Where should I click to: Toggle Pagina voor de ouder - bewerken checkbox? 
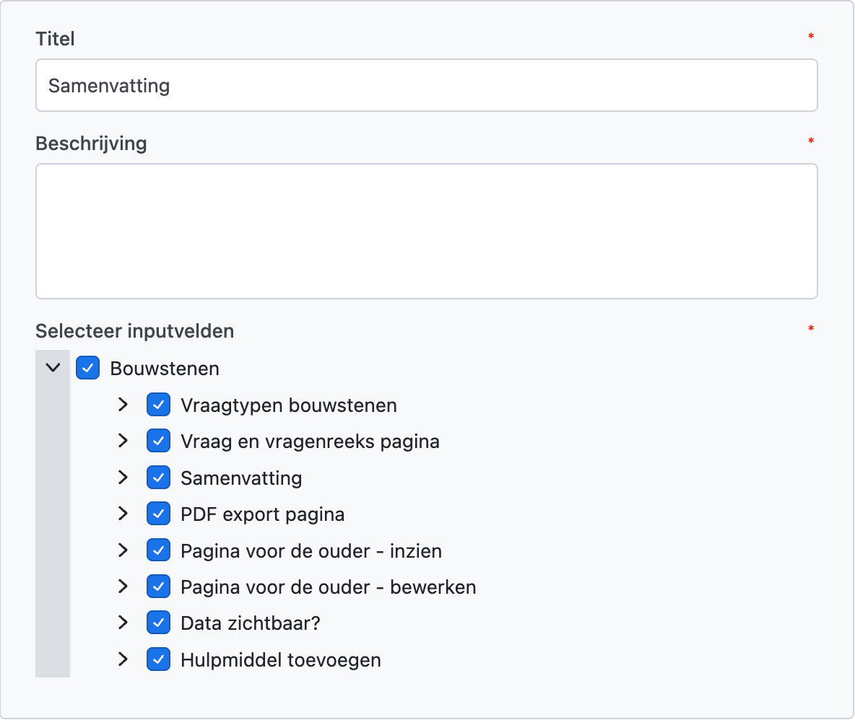pos(158,587)
